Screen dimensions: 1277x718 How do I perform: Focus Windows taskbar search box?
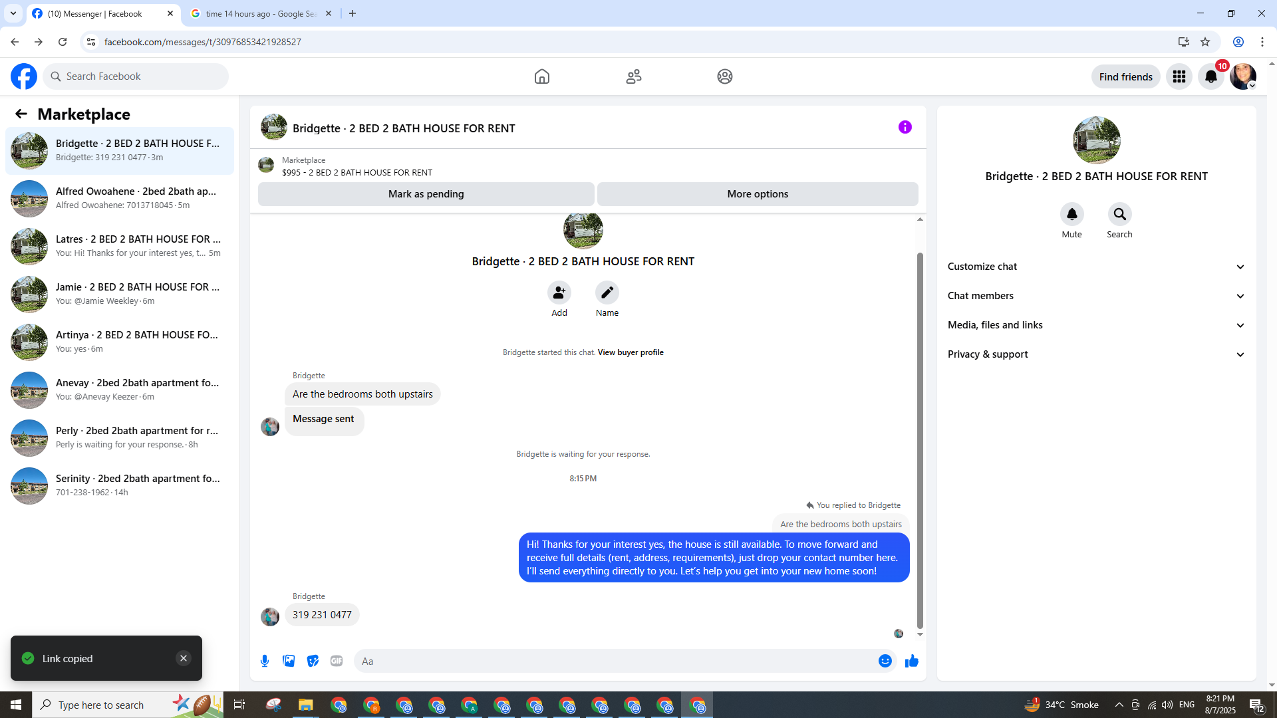click(128, 705)
